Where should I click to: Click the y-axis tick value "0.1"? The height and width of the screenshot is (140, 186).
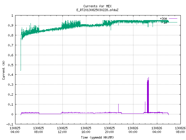click(x=10, y=104)
